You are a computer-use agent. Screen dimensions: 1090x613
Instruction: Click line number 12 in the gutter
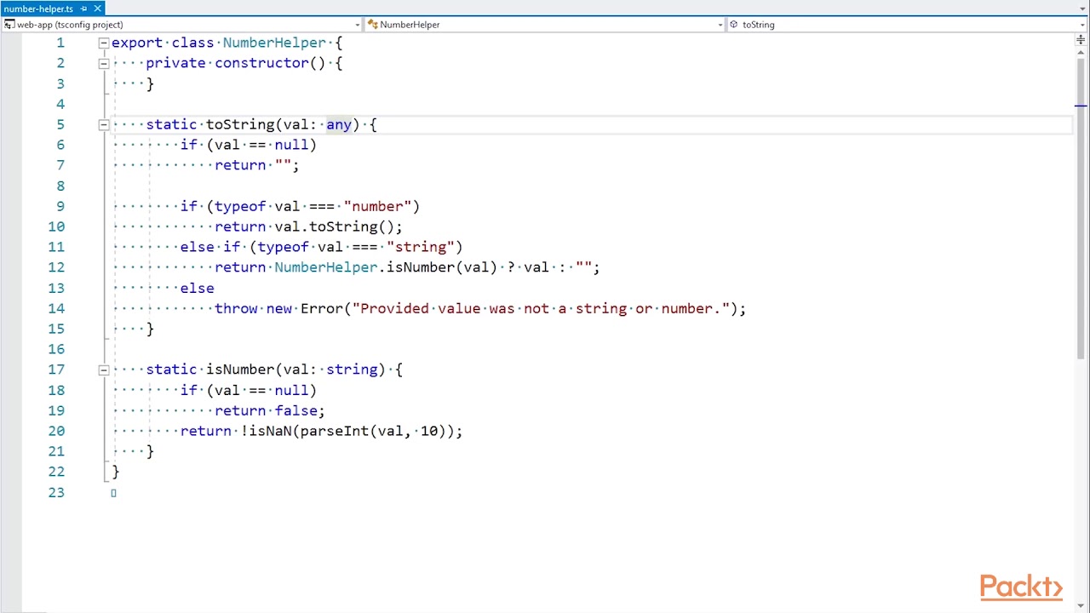[55, 267]
